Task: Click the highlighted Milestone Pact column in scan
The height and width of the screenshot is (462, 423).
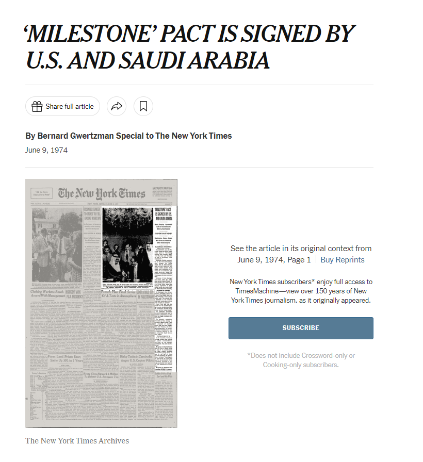Action: click(x=166, y=289)
